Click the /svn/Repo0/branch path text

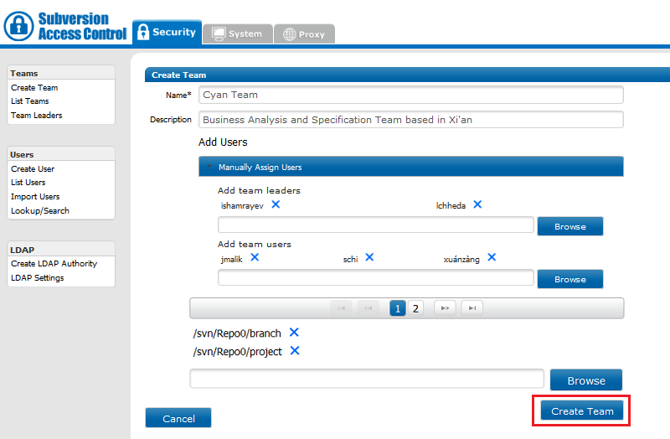237,333
